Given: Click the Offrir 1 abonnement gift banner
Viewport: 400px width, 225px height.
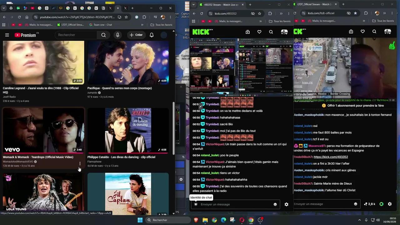Looking at the screenshot, I should (353, 106).
